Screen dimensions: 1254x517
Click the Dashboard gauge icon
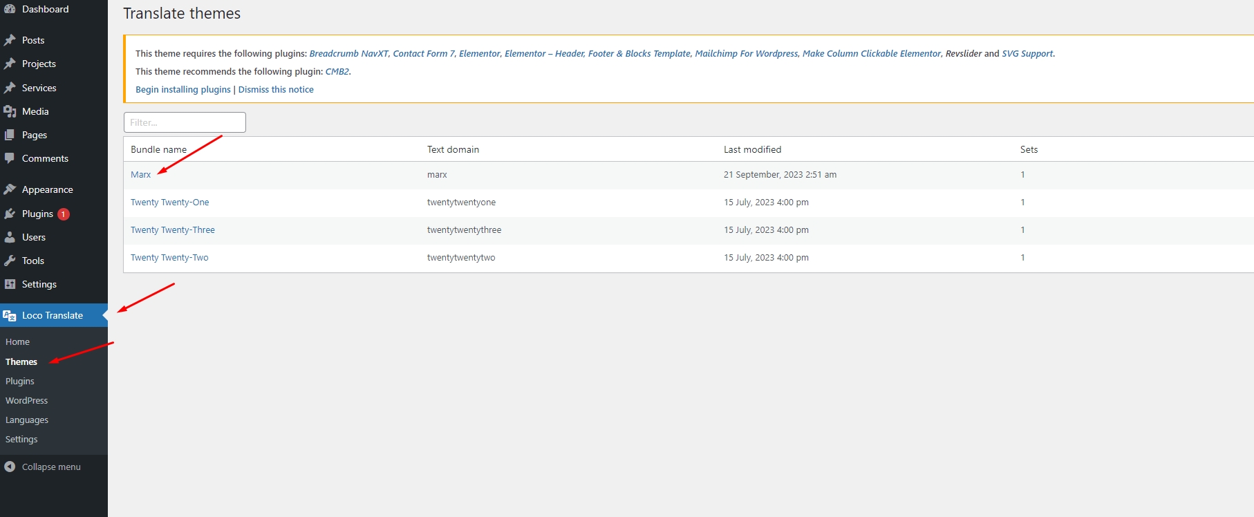10,9
